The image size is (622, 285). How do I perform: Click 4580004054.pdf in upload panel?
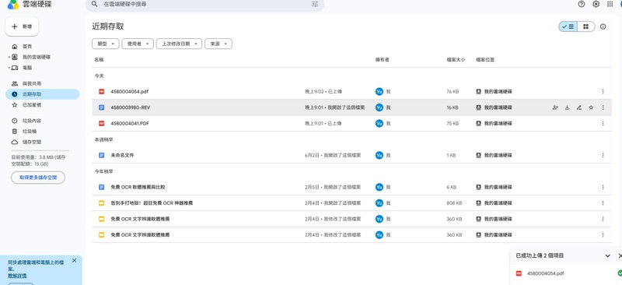tap(546, 273)
